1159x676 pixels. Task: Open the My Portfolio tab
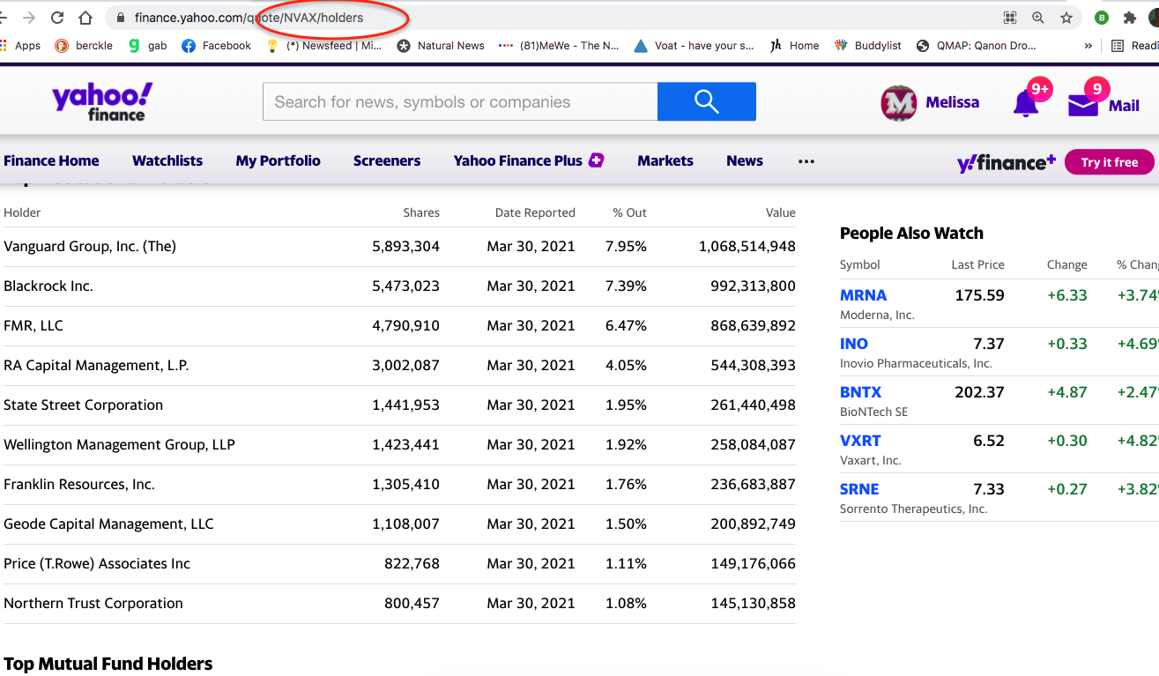click(x=279, y=160)
